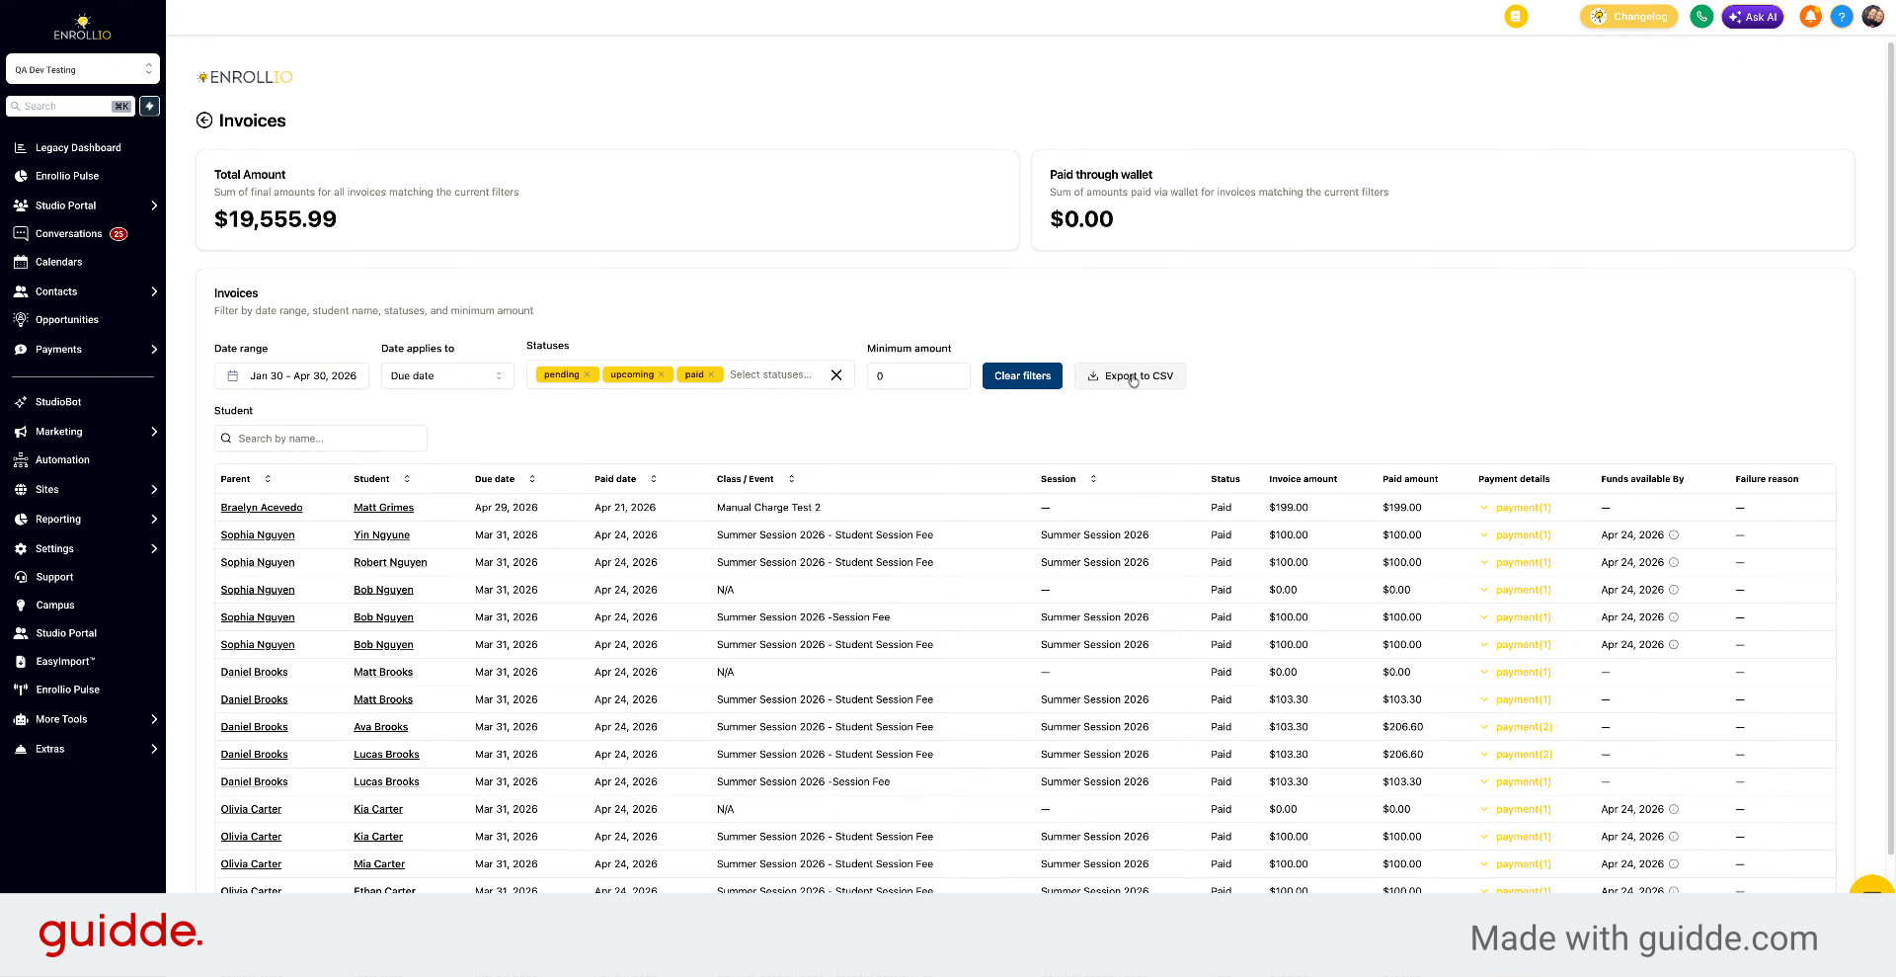The width and height of the screenshot is (1896, 977).
Task: Remove the paid status tag
Action: point(711,374)
